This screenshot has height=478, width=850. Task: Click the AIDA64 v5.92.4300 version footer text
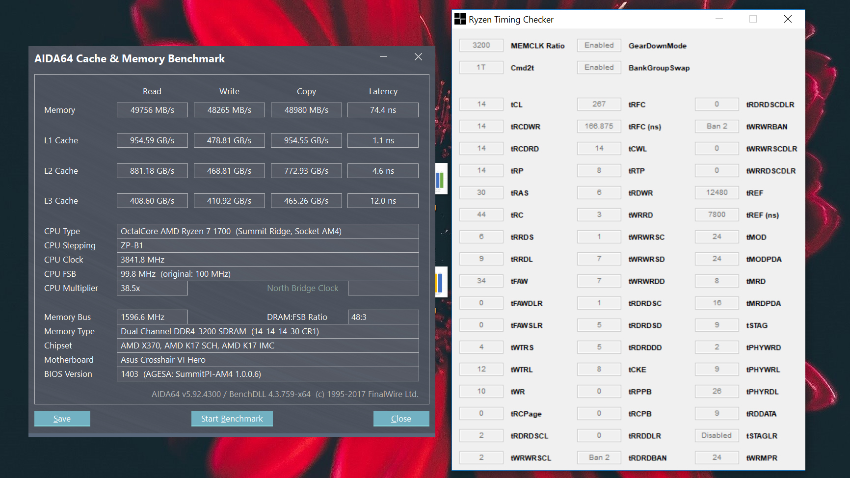(x=285, y=394)
